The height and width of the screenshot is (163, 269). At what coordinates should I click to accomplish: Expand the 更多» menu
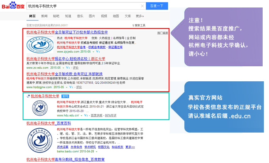(x=140, y=16)
